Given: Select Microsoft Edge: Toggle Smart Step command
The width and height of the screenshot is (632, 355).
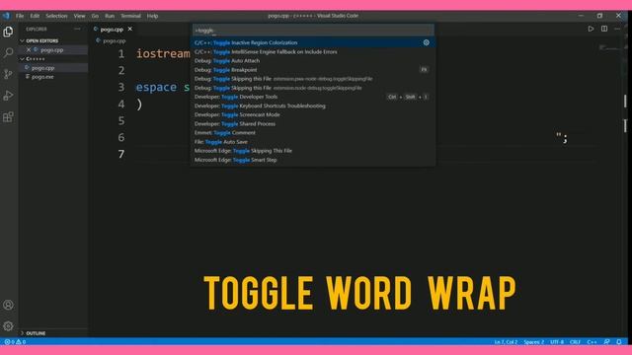Looking at the screenshot, I should coord(313,160).
